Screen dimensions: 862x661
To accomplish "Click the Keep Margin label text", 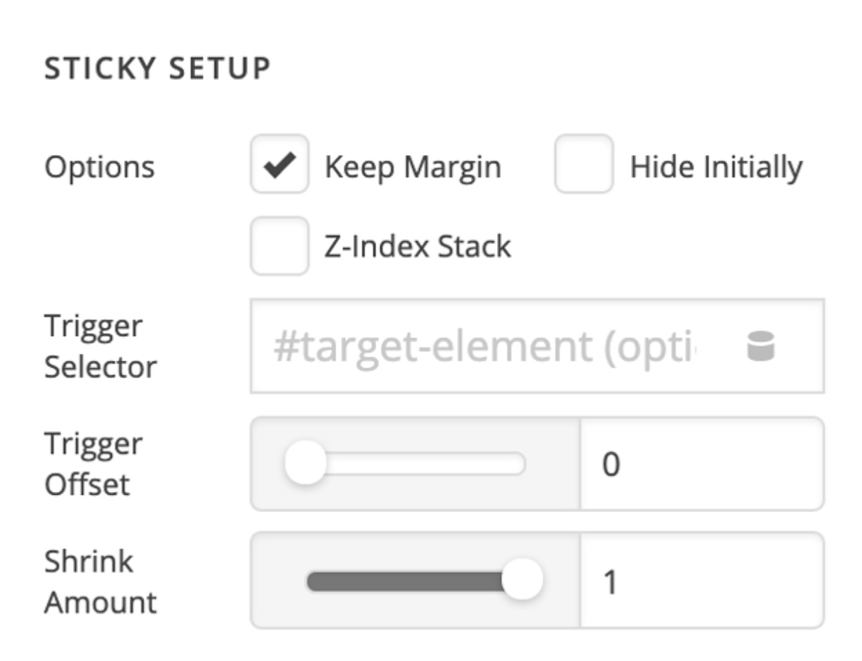I will coord(413,168).
